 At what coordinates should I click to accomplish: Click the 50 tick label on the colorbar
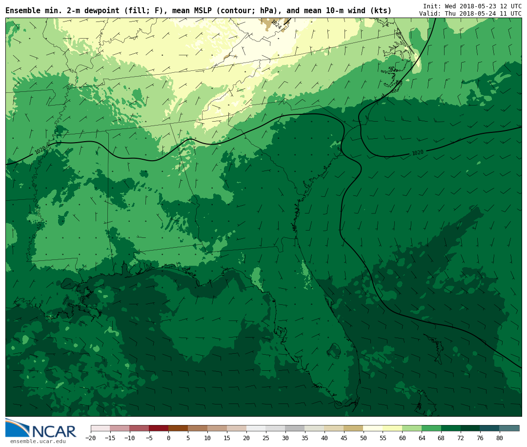(x=364, y=438)
